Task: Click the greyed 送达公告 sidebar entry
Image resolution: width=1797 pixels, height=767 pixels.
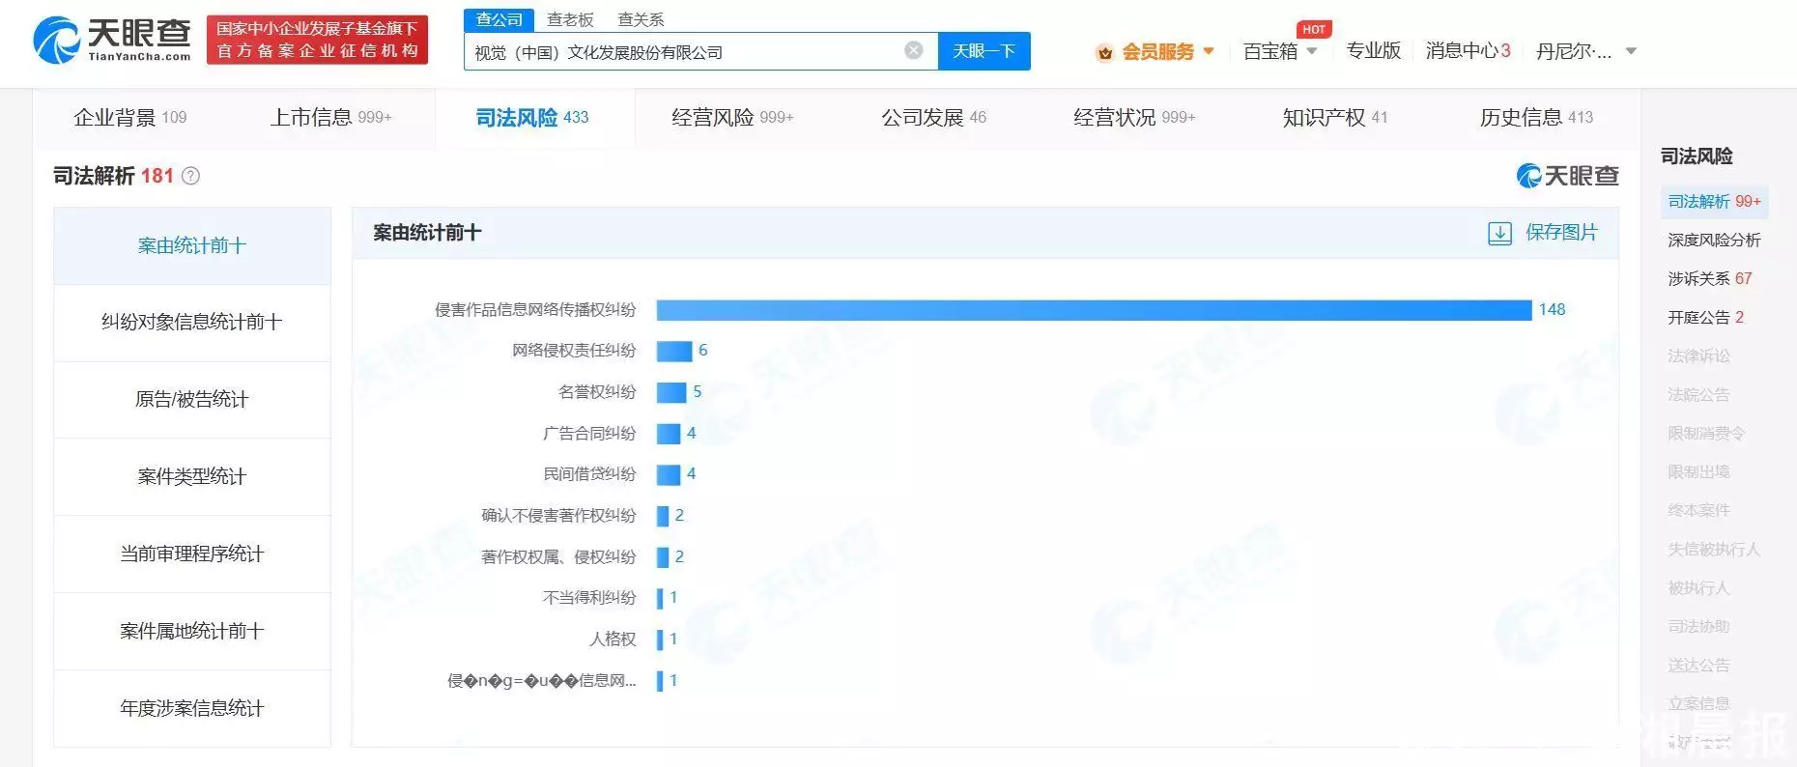Action: click(1698, 666)
